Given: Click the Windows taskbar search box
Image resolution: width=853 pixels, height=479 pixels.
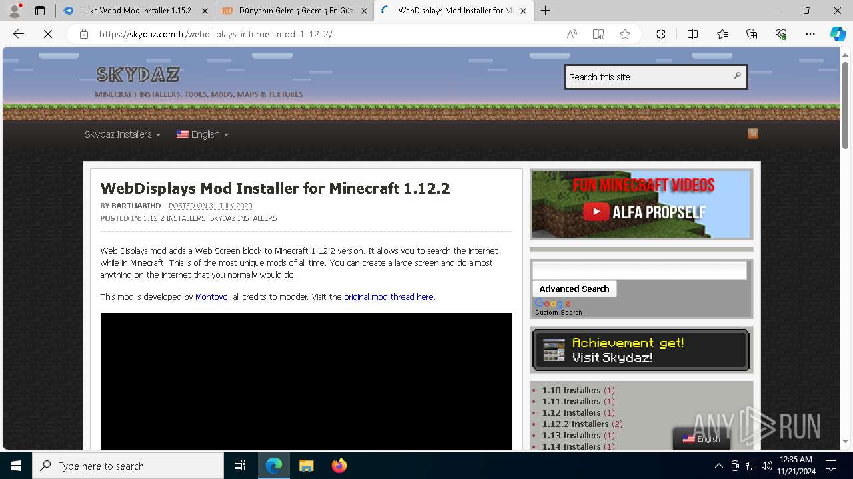Looking at the screenshot, I should [128, 466].
